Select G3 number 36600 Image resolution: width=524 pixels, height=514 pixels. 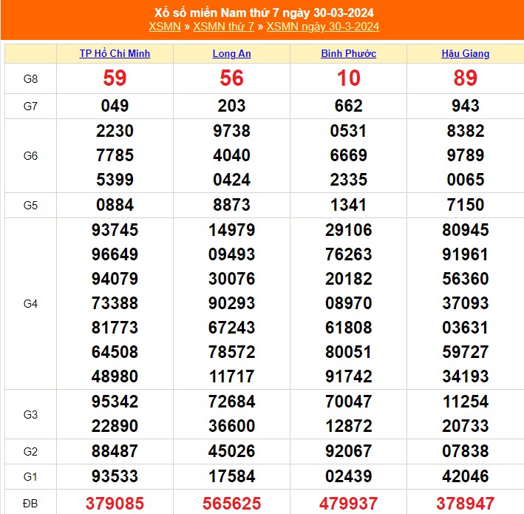[231, 426]
